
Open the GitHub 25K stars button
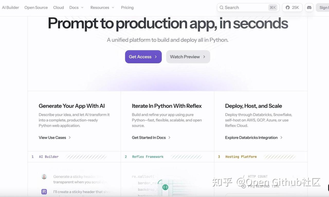tap(292, 8)
